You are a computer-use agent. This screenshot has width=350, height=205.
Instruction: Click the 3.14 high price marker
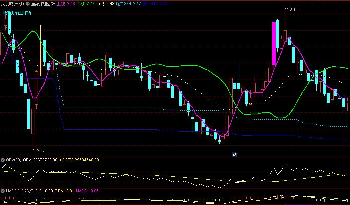coord(294,9)
